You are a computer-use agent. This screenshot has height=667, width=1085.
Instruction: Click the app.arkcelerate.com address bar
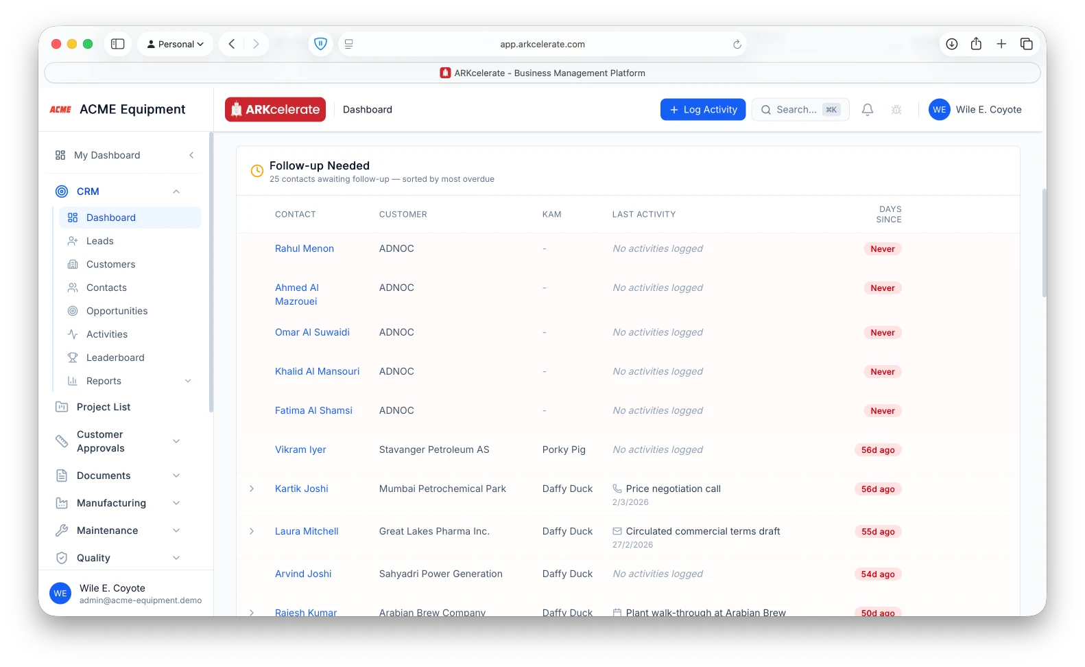pos(542,44)
